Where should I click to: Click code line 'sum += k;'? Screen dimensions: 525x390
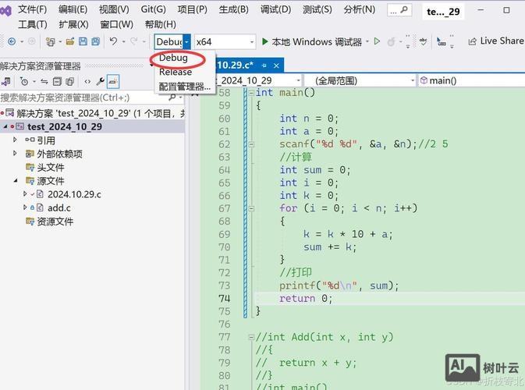(330, 247)
